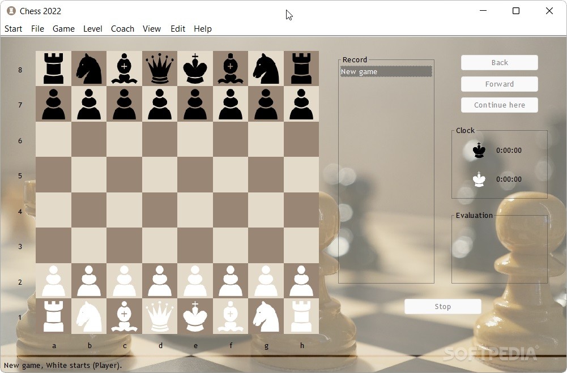Image resolution: width=567 pixels, height=373 pixels.
Task: Click the black pawn on b7
Action: click(88, 104)
